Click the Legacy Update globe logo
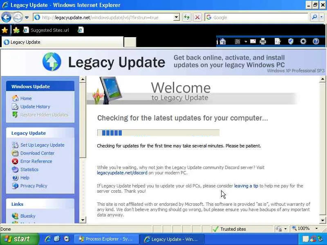 [x=52, y=62]
